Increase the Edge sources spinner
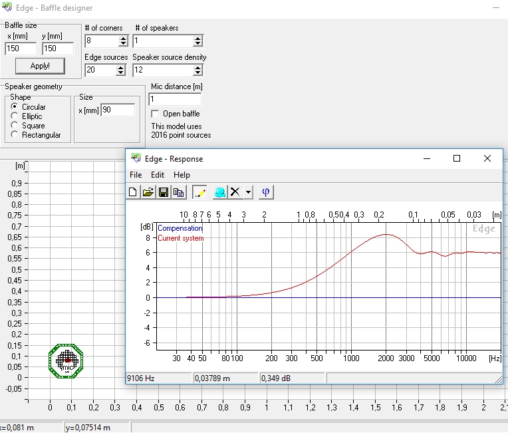 pyautogui.click(x=120, y=67)
